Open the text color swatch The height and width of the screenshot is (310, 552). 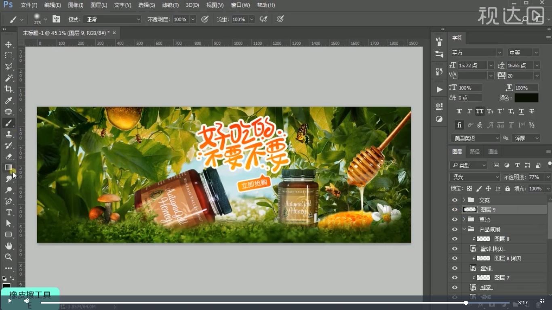[526, 98]
